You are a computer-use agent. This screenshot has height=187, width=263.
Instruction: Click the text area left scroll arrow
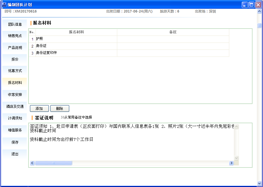coord(32,163)
